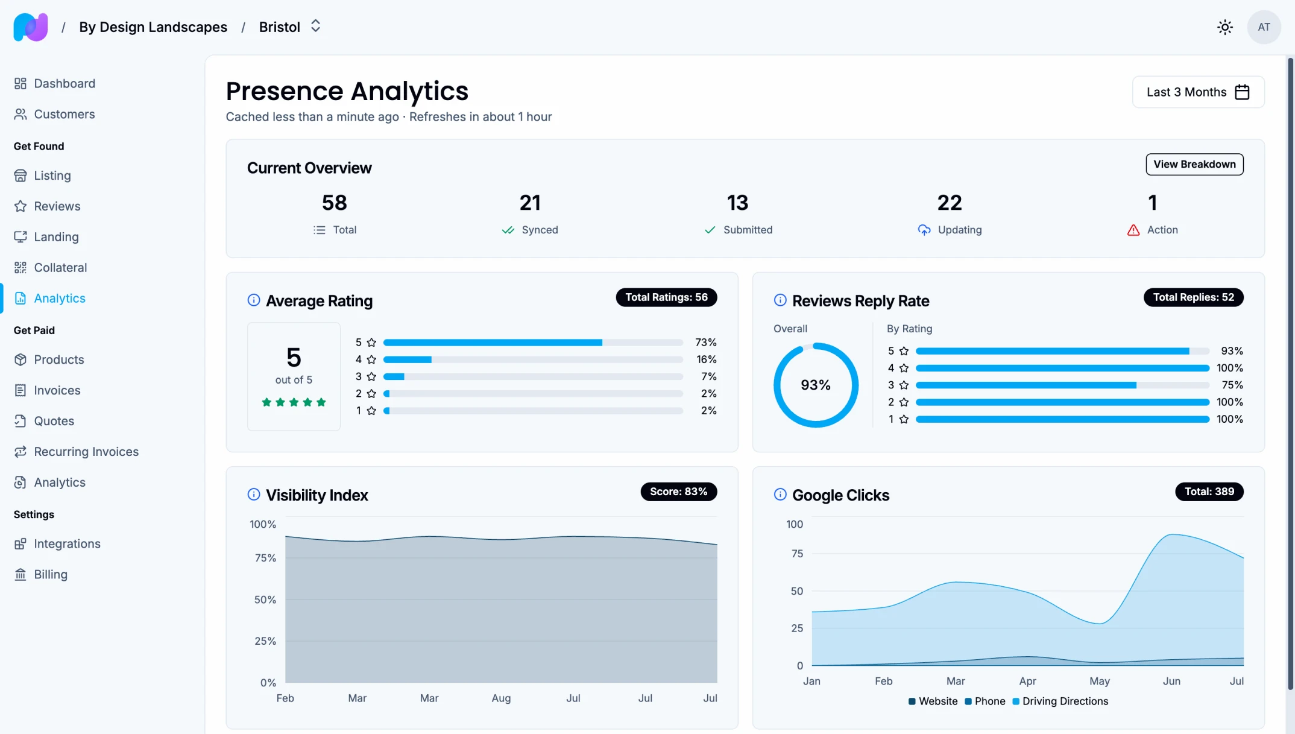
Task: Click the info icon next to Reviews Reply Rate
Action: [x=780, y=300]
